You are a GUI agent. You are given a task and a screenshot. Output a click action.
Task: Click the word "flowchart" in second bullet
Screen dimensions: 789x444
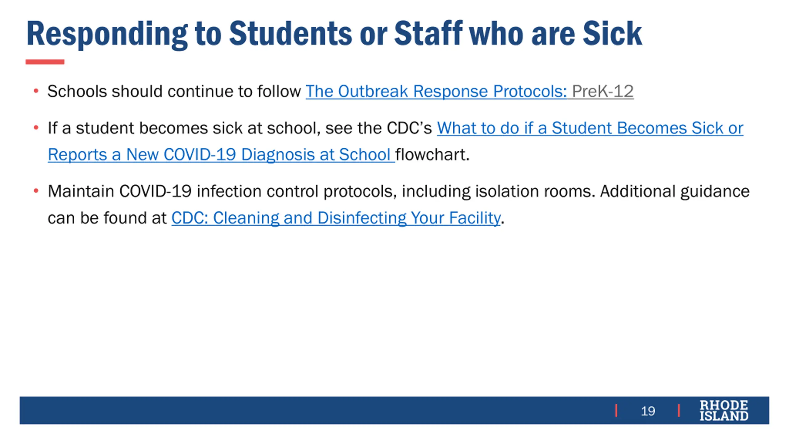click(431, 155)
